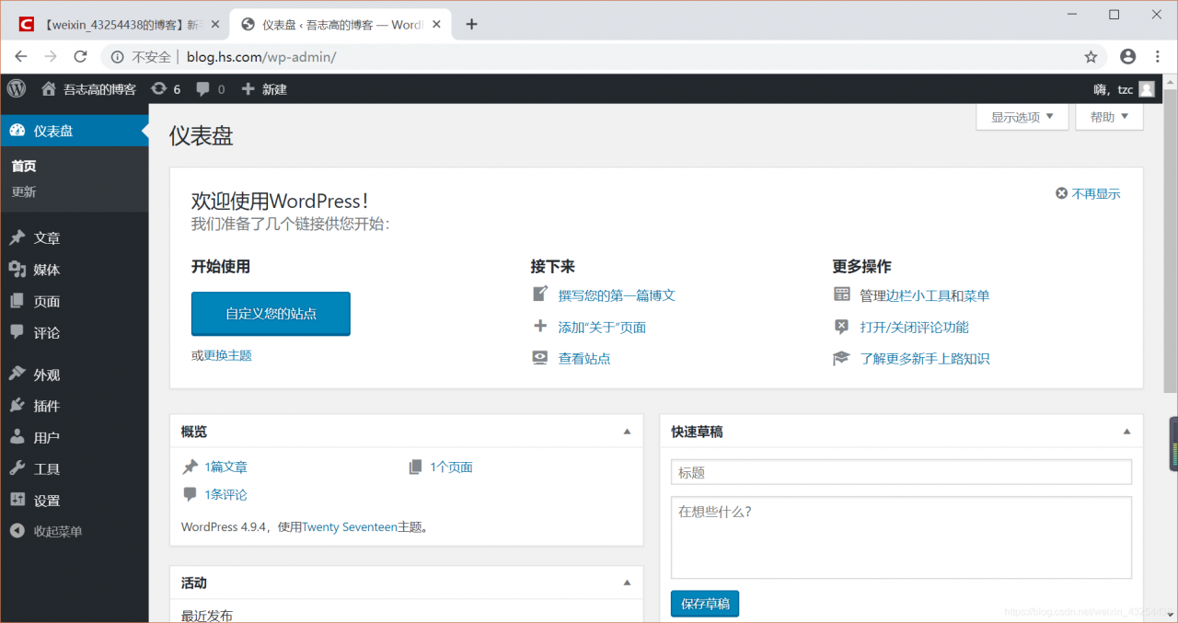Collapse the 活动 panel with its arrow
Image resolution: width=1178 pixels, height=623 pixels.
coord(627,583)
